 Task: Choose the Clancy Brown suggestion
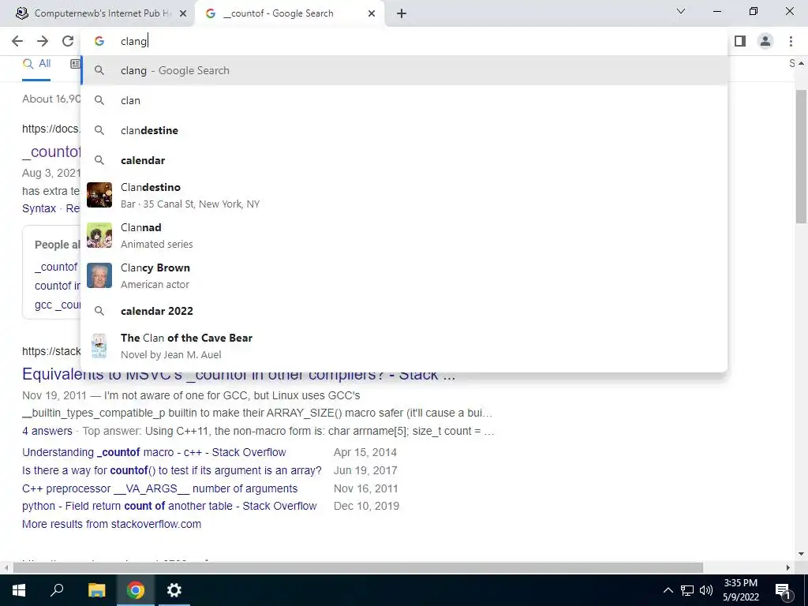pyautogui.click(x=404, y=275)
